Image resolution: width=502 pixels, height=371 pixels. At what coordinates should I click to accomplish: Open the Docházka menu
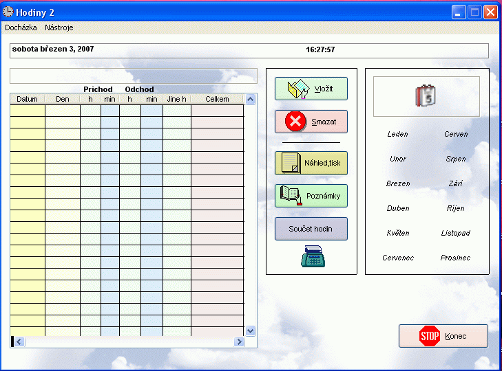tap(21, 27)
